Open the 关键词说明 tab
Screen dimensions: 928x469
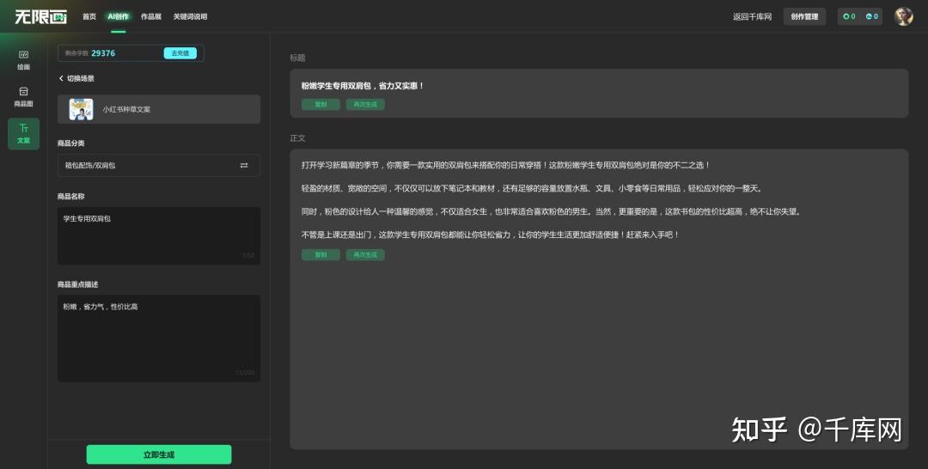click(x=190, y=16)
